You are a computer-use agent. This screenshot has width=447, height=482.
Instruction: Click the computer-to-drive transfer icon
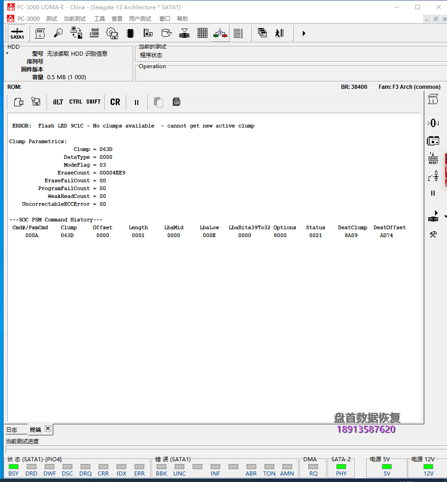coord(76,33)
